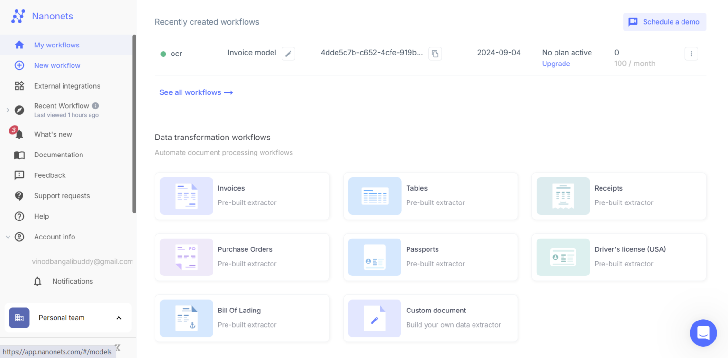Click the home icon beside My workflows
Viewport: 728px width, 358px height.
pos(19,45)
